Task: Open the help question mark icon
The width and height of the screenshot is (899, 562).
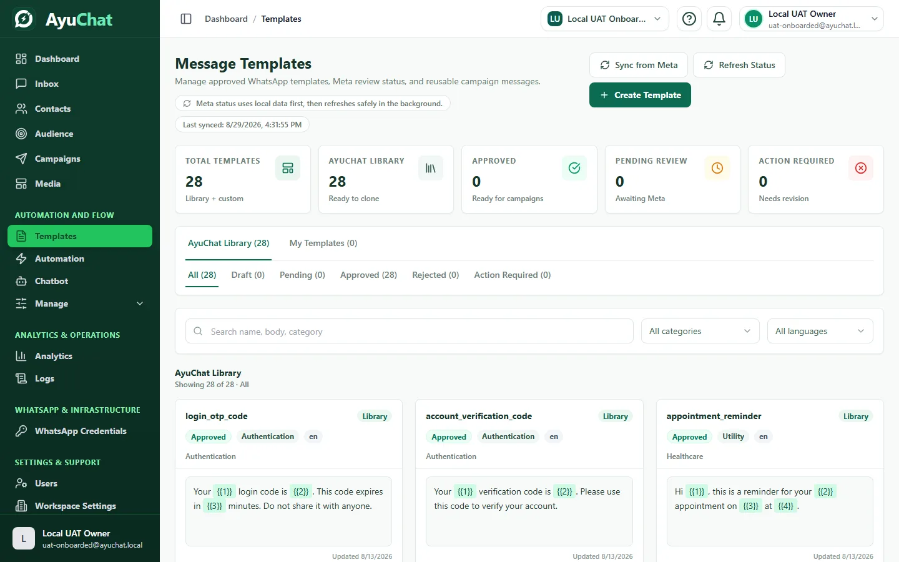Action: [x=689, y=19]
